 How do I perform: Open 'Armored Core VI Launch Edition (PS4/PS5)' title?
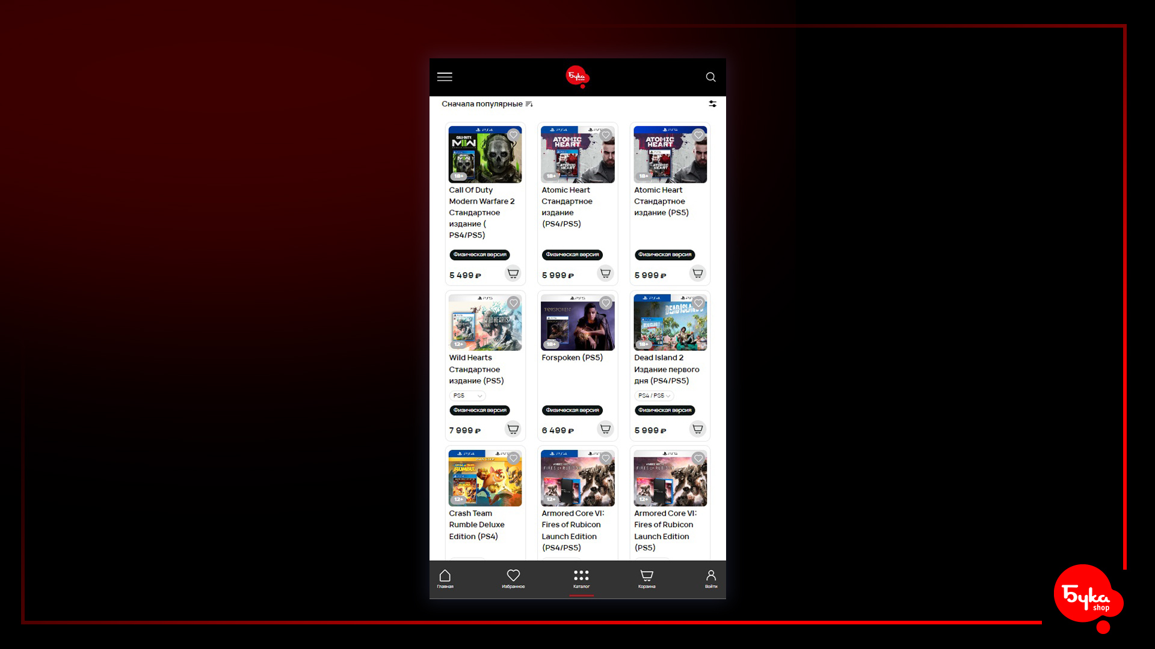click(573, 531)
